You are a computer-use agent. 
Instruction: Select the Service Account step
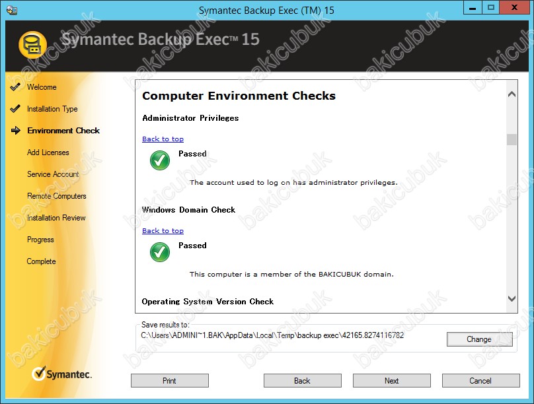pyautogui.click(x=53, y=174)
